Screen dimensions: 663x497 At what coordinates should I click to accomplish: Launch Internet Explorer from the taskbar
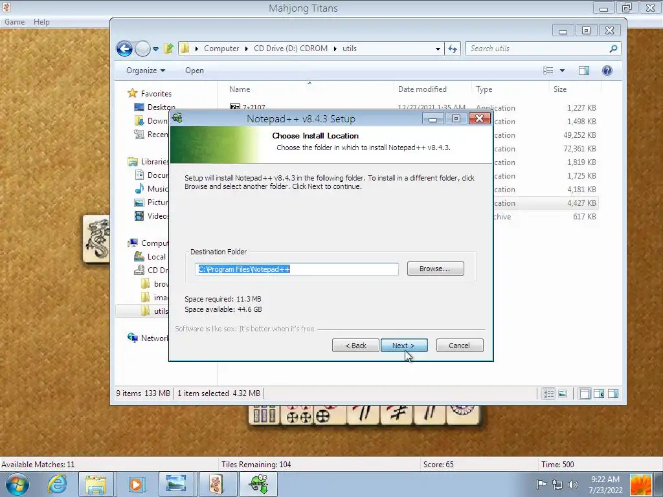coord(56,484)
